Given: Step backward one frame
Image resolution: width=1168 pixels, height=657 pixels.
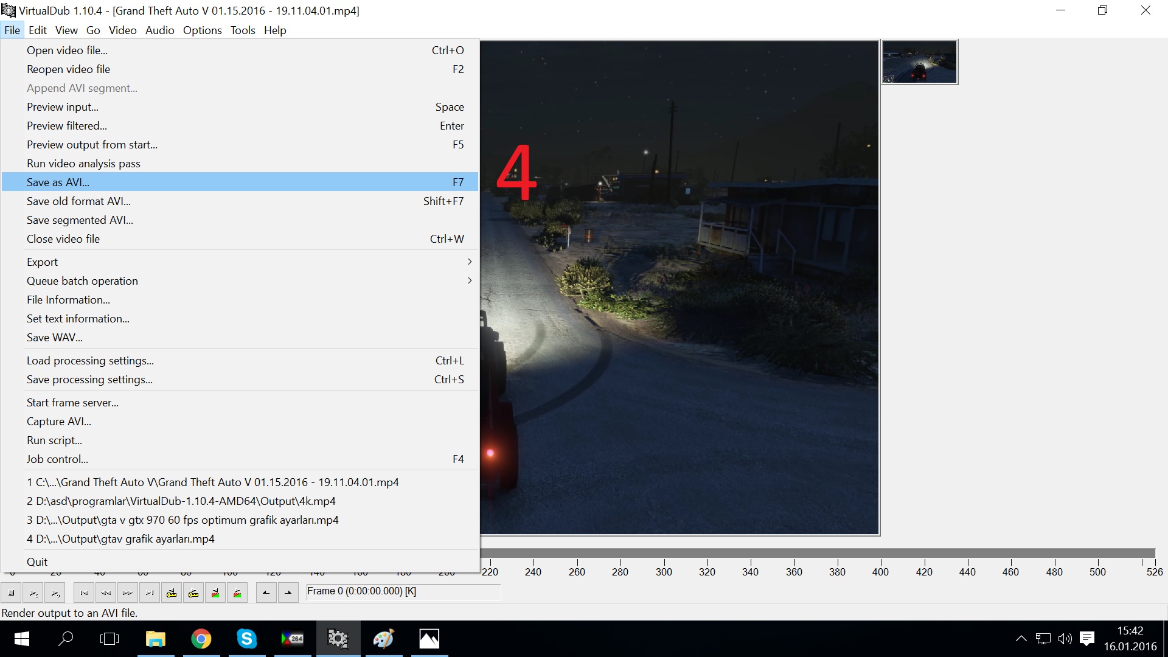Looking at the screenshot, I should 106,593.
